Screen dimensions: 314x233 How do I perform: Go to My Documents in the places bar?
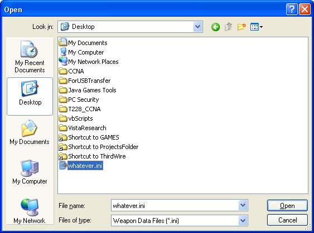(x=30, y=132)
